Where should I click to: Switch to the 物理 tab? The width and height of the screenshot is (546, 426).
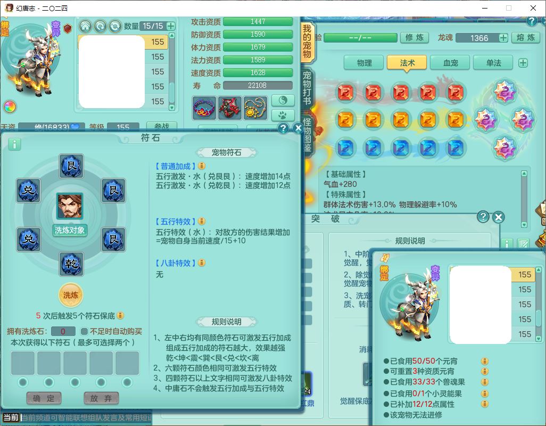(364, 63)
